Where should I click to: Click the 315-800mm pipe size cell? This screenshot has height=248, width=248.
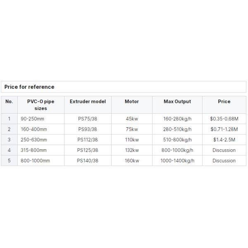[33, 150]
